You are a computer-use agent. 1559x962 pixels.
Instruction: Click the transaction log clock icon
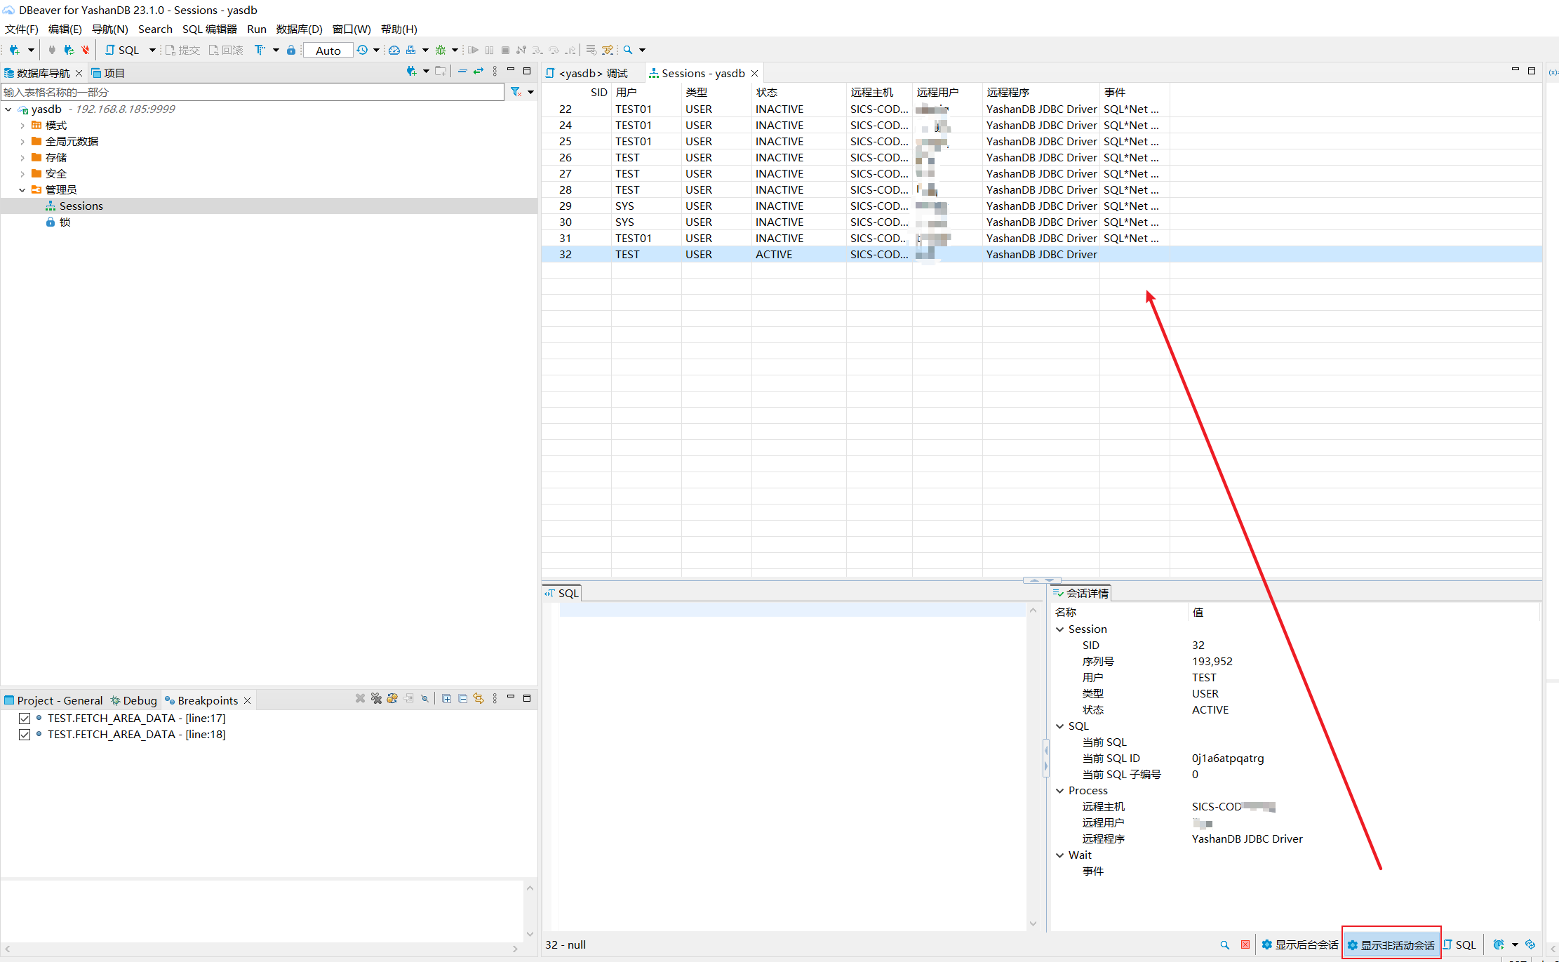click(362, 50)
